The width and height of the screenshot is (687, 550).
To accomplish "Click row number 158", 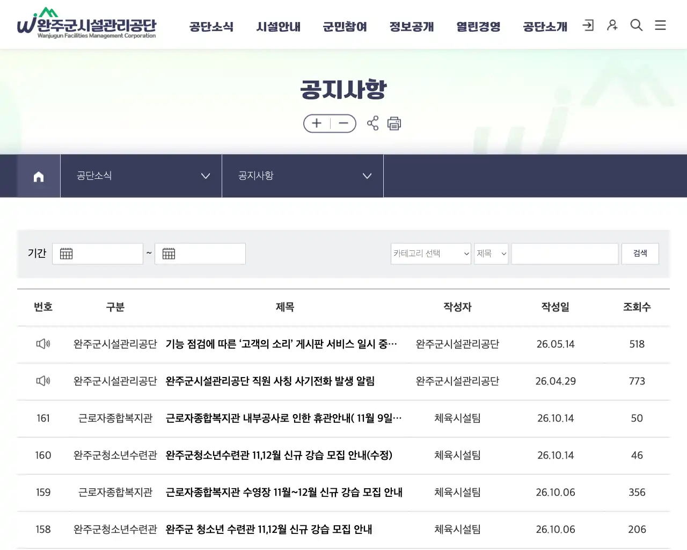I will click(43, 529).
